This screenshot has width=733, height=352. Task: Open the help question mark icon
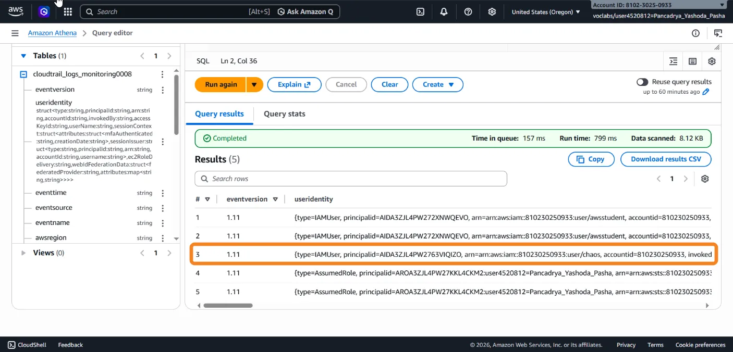click(468, 11)
